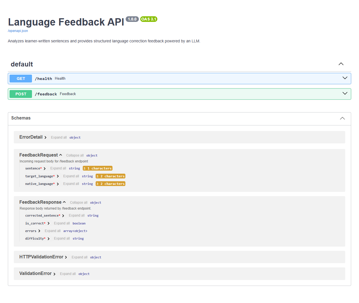The height and width of the screenshot is (303, 359).
Task: Expand the difficulty property chevron
Action: click(x=49, y=239)
